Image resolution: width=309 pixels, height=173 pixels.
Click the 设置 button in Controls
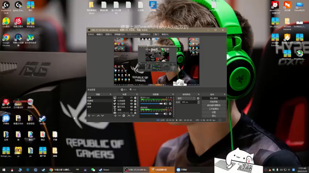214,112
